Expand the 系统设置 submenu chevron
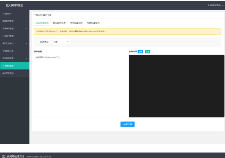225x158 pixels. pyautogui.click(x=26, y=58)
